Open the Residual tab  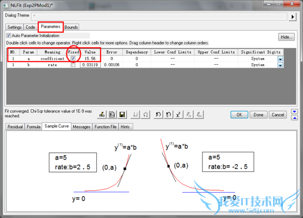pyautogui.click(x=15, y=126)
